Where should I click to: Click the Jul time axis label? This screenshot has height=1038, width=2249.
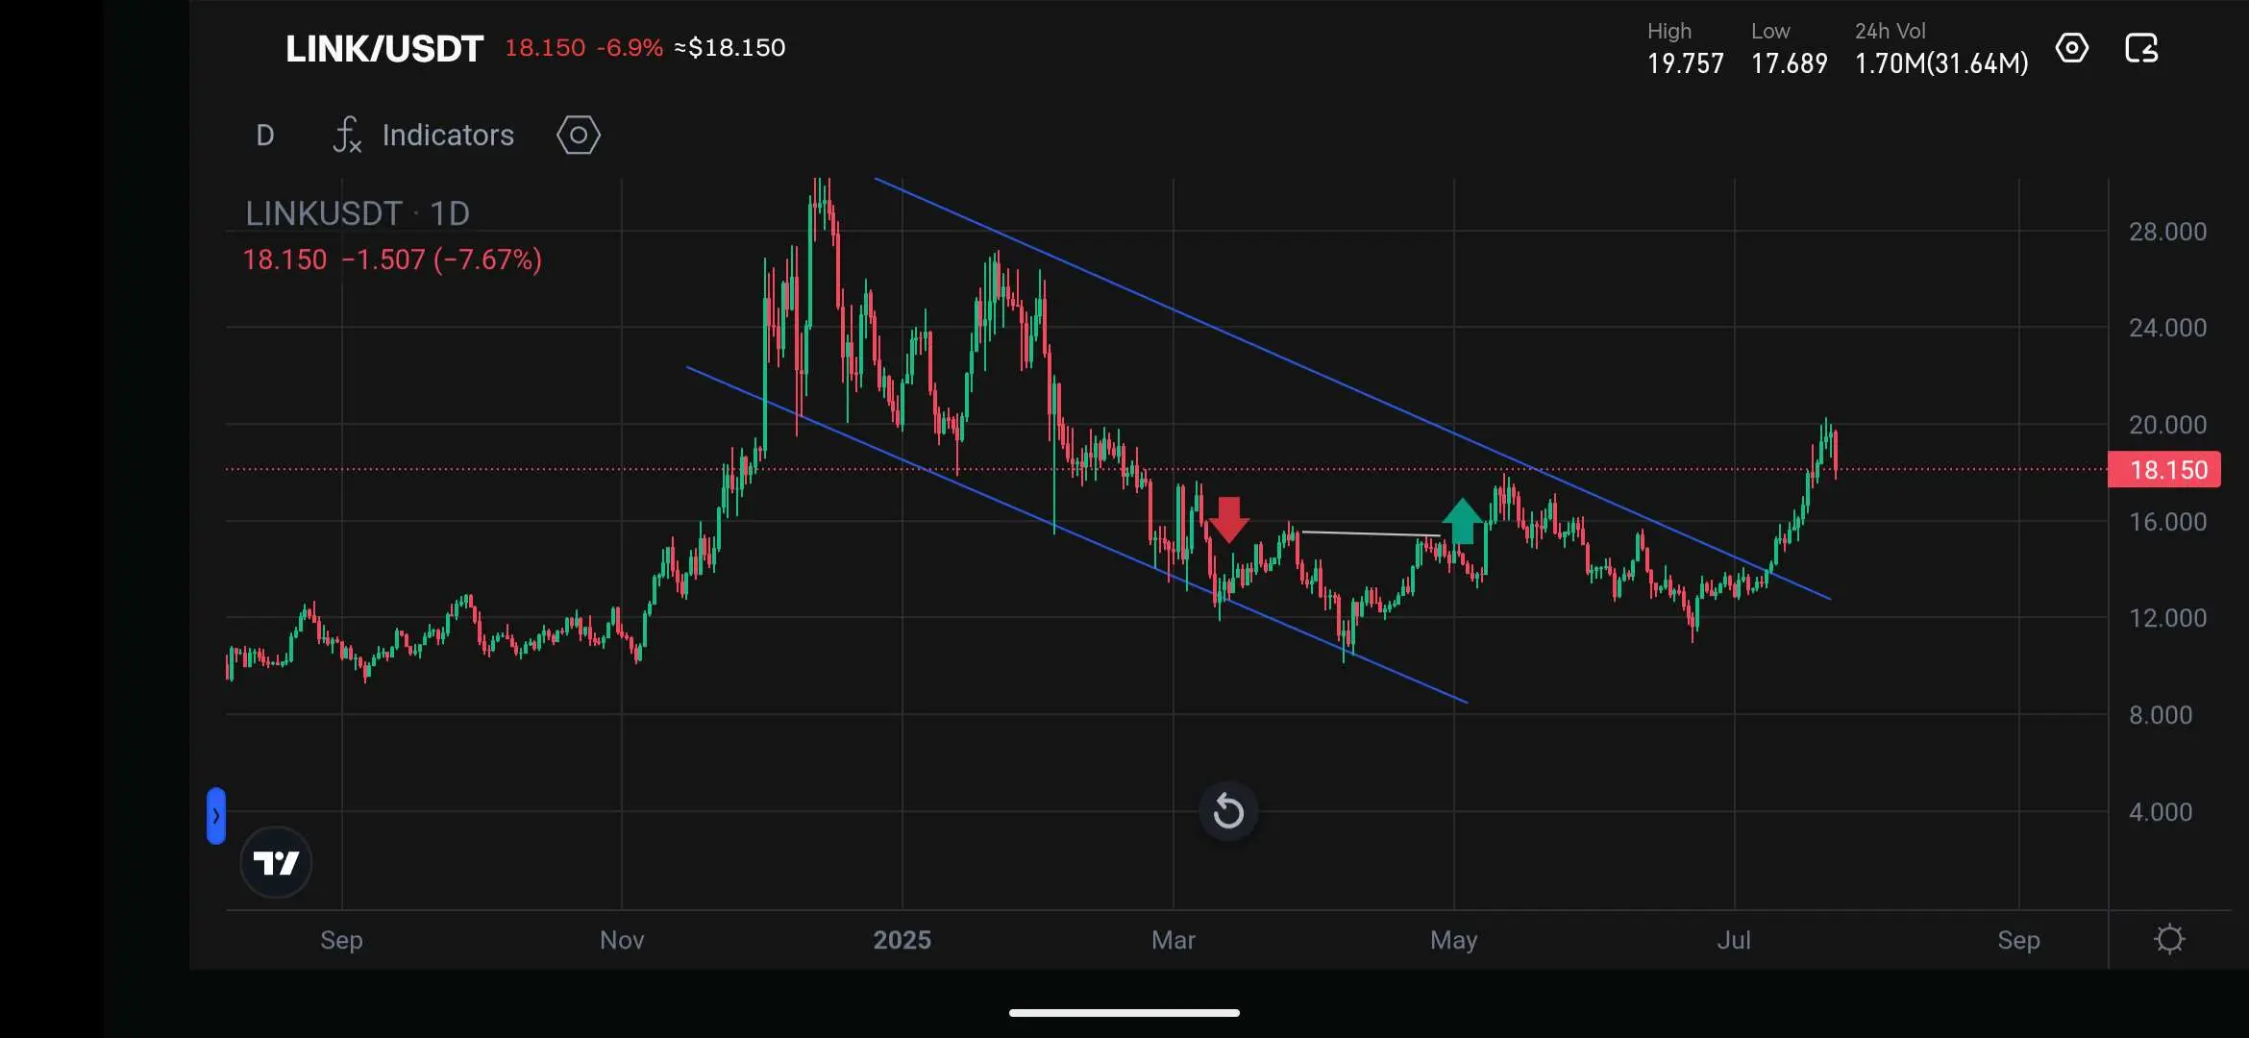tap(1734, 940)
